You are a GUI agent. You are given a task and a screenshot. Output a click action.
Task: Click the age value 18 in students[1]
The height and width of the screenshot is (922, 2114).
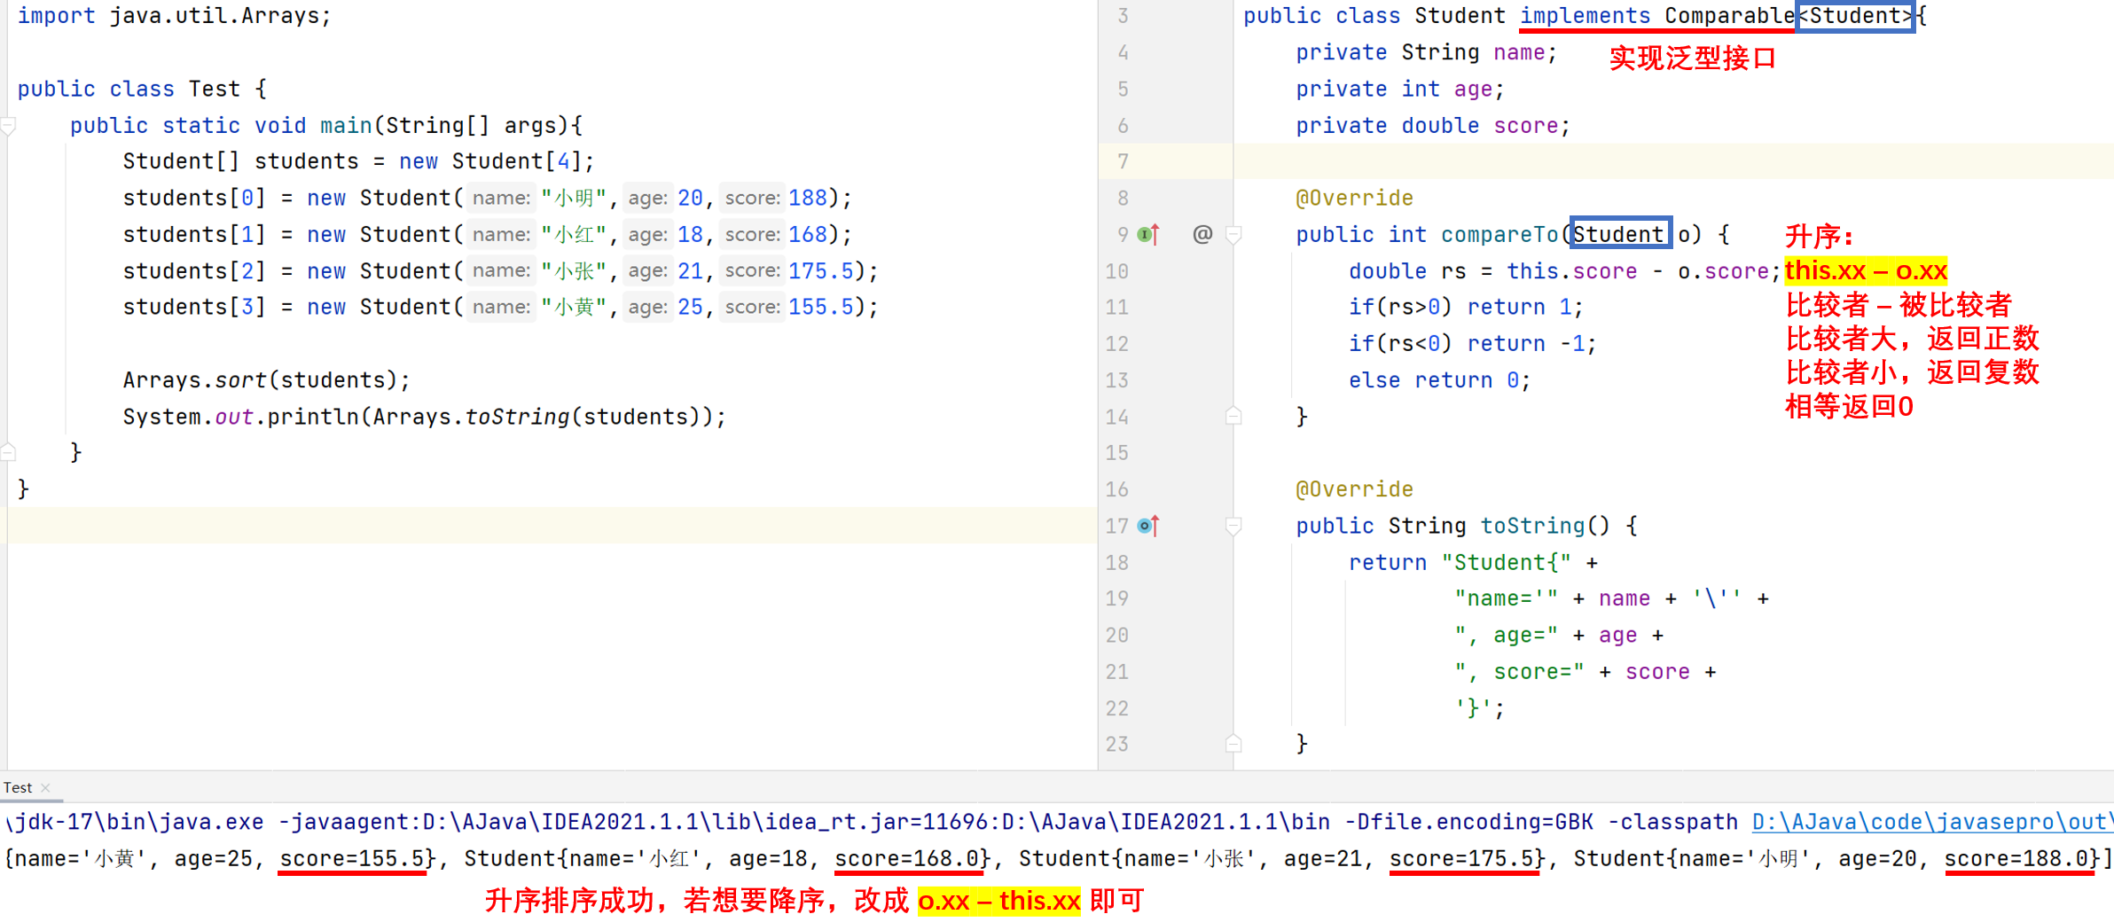(690, 234)
